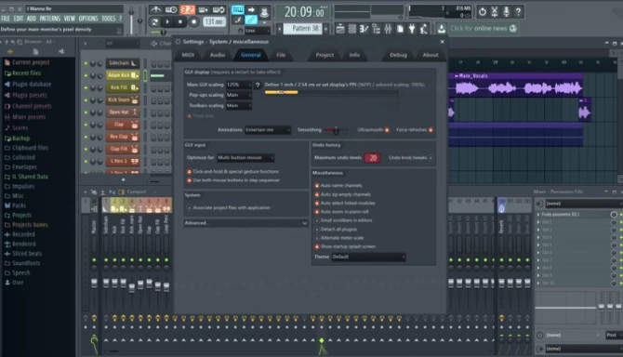Screen dimensions: 623x357
Task: Toggle the loop recording icon
Action: pyautogui.click(x=219, y=9)
